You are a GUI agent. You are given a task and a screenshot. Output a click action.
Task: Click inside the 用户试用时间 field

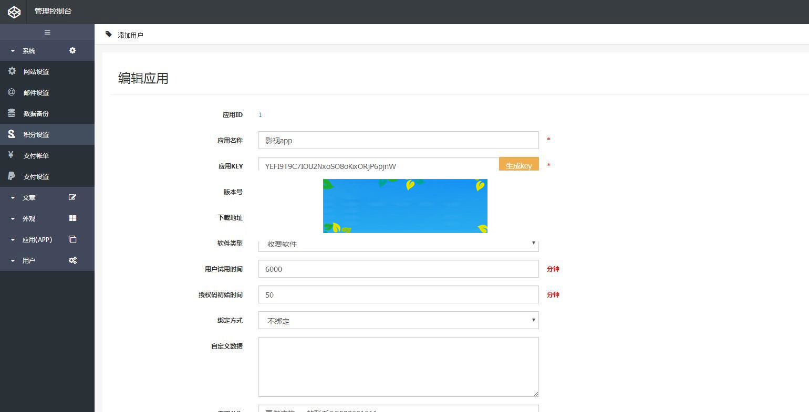click(x=398, y=269)
